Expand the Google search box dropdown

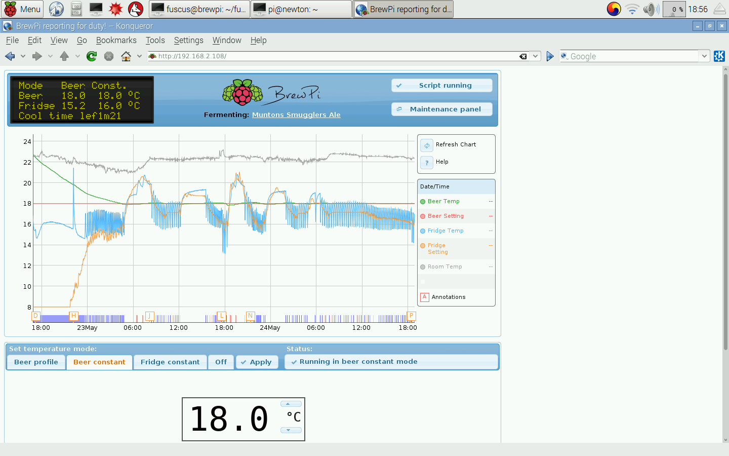click(x=704, y=56)
